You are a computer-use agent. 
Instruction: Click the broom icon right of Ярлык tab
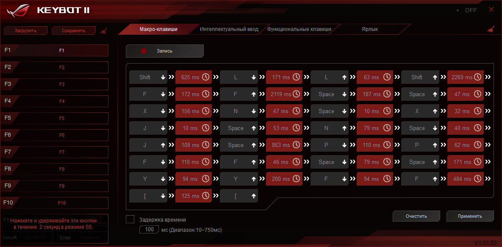point(491,29)
